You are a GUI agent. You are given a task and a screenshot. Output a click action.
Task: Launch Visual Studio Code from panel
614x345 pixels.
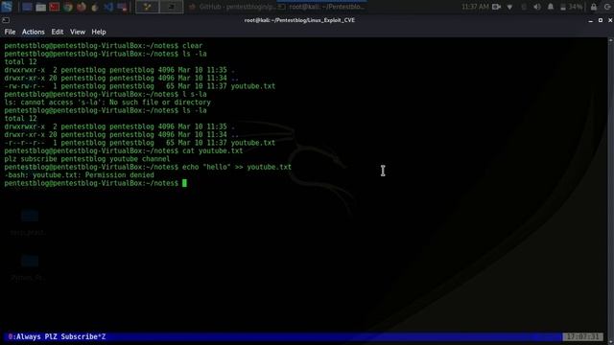tap(108, 7)
